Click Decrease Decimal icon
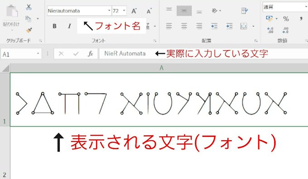This screenshot has width=308, height=179. tap(285, 30)
